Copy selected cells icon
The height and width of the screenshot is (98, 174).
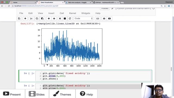coord(37,19)
